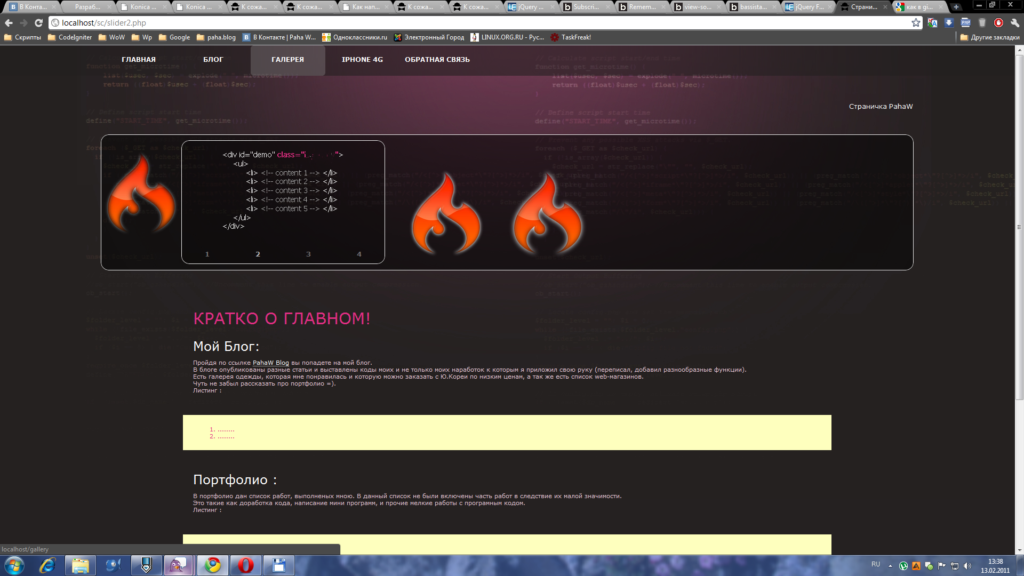Image resolution: width=1024 pixels, height=576 pixels.
Task: Switch to Google Chrome on the taskbar
Action: [213, 565]
